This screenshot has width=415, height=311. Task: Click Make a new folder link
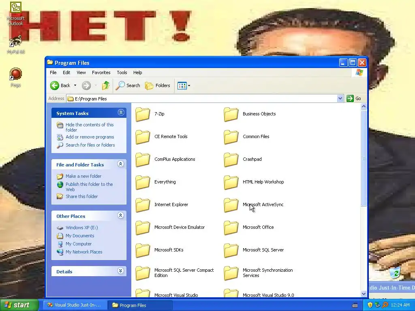click(83, 176)
